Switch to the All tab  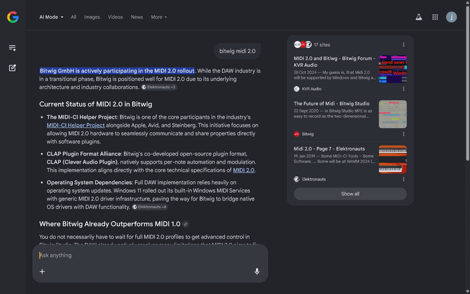coord(74,17)
